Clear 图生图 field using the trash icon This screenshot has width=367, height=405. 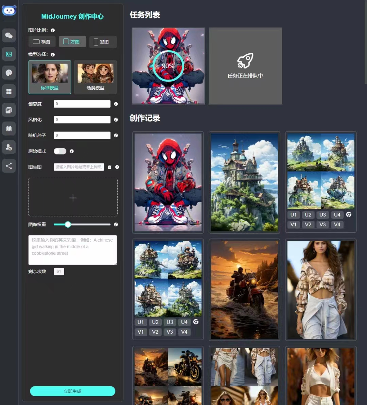point(109,167)
